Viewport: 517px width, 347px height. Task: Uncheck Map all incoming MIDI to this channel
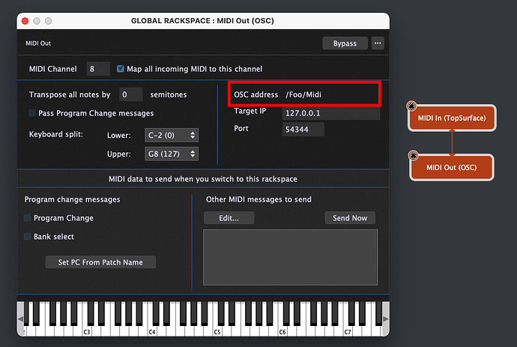(x=121, y=69)
